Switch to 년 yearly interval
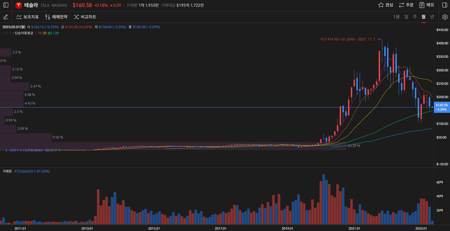 pos(432,17)
